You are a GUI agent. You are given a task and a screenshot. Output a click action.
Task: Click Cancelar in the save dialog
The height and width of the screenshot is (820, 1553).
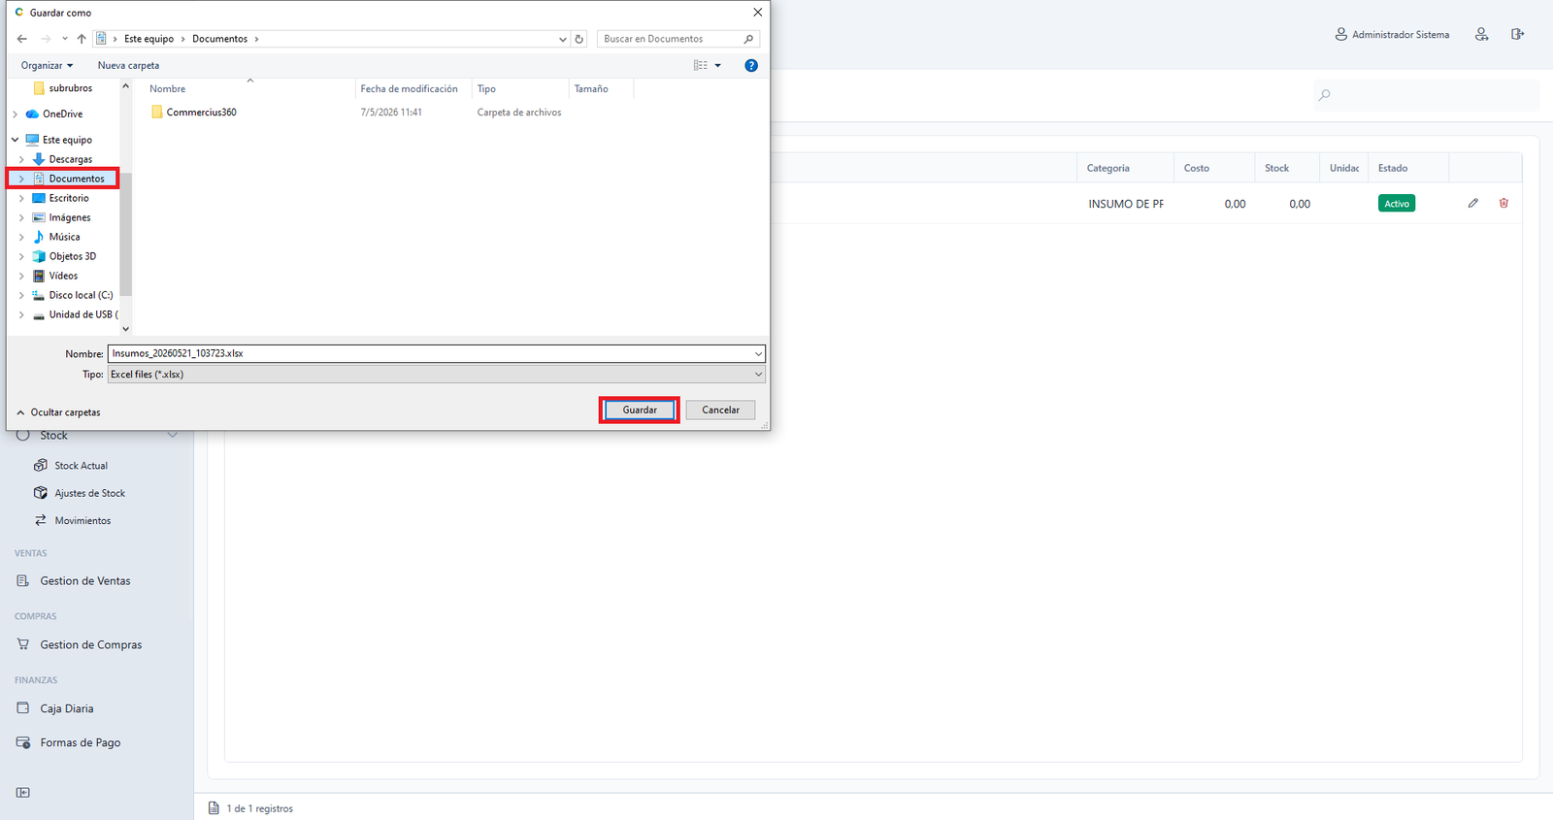coord(720,410)
